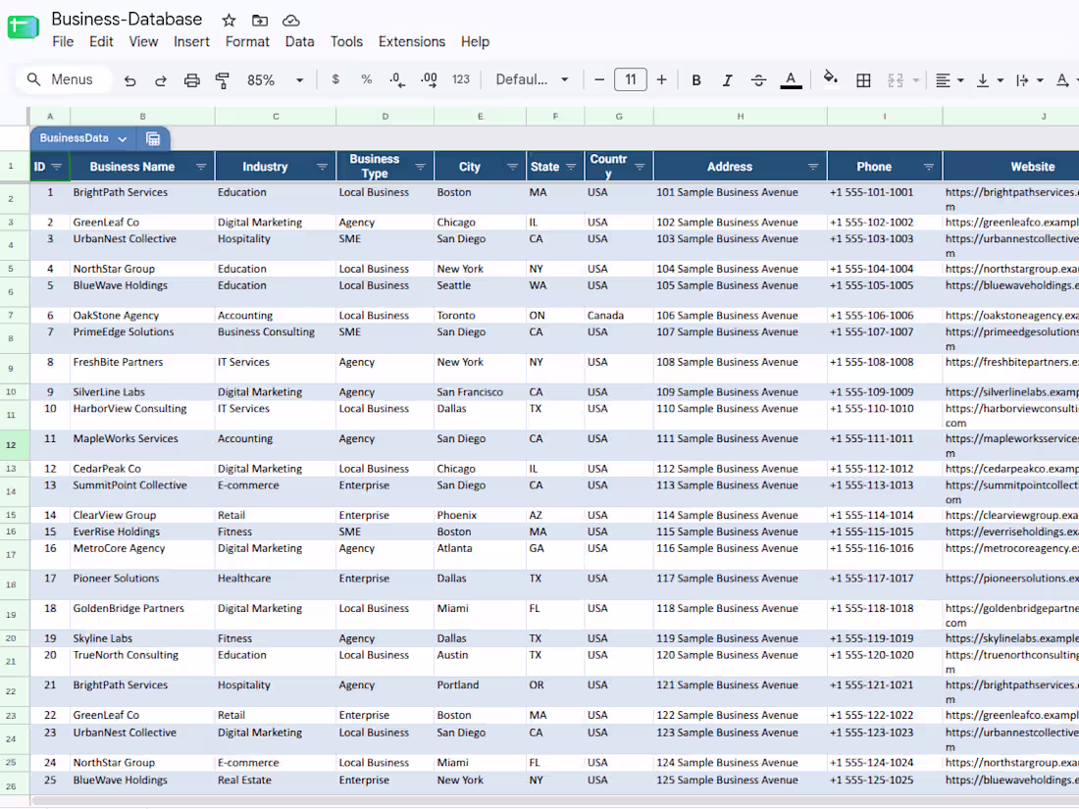
Task: Open the Help menu
Action: 475,42
